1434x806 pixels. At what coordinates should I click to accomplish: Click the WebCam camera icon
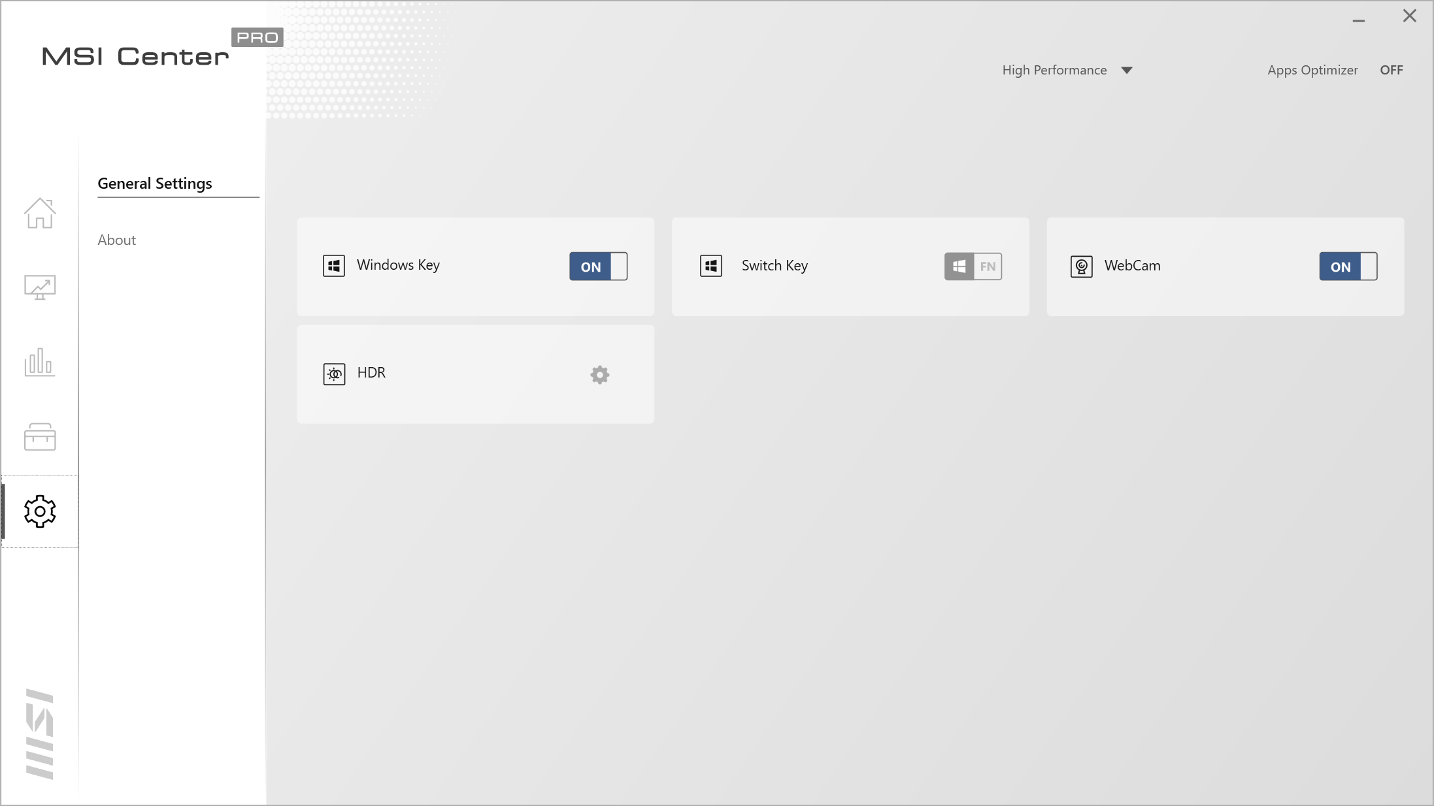1081,266
